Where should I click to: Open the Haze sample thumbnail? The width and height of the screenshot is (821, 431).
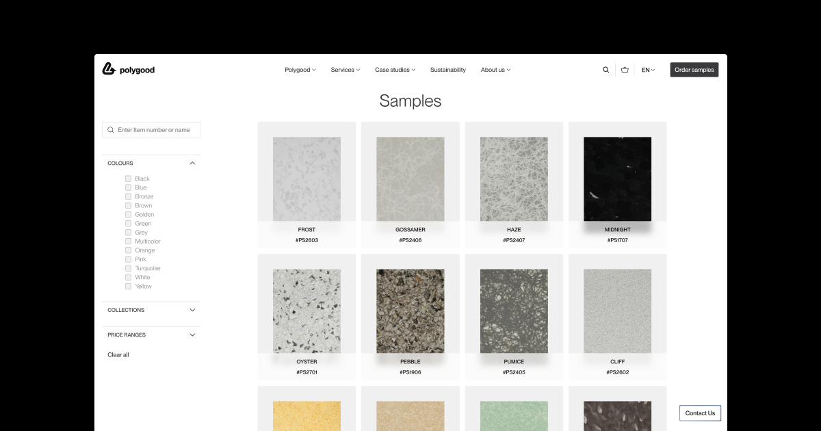click(514, 179)
